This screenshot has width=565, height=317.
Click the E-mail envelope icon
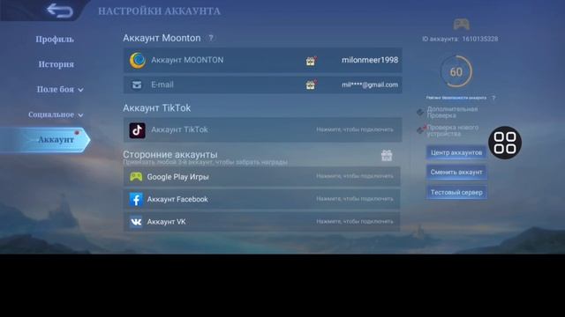pyautogui.click(x=137, y=85)
